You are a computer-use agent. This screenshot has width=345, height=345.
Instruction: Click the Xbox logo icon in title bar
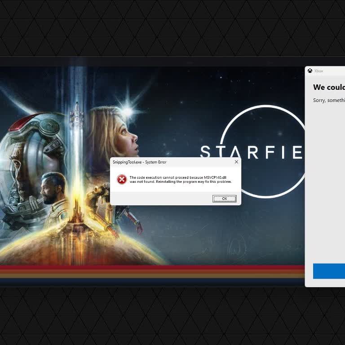tap(310, 71)
